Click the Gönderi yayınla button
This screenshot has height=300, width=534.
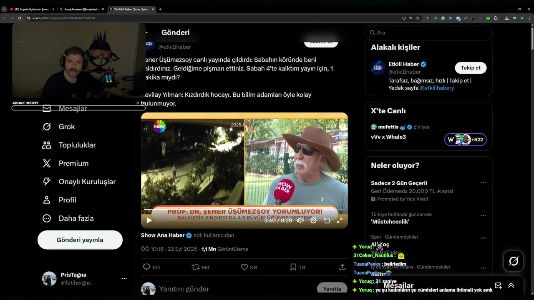pos(80,240)
